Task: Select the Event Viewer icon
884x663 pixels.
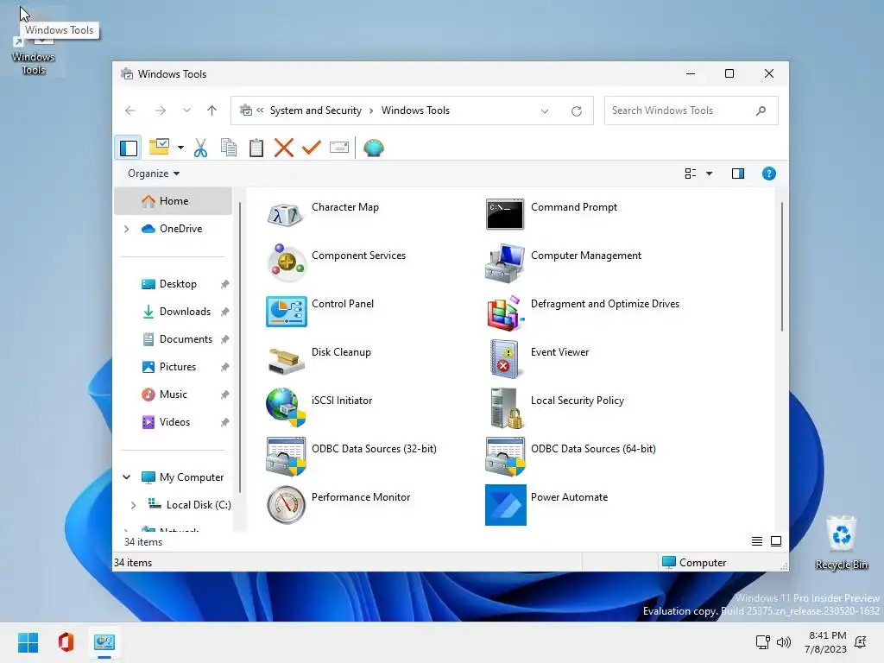Action: 504,359
